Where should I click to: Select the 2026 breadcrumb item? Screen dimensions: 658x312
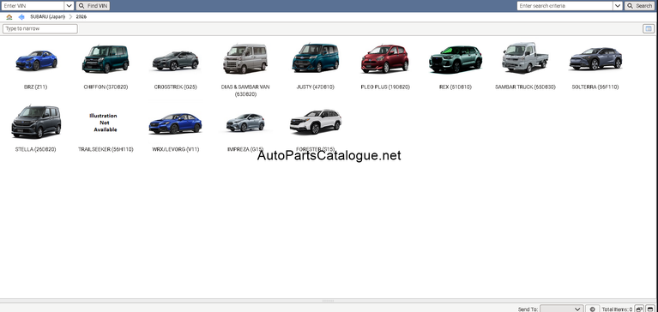pos(81,17)
